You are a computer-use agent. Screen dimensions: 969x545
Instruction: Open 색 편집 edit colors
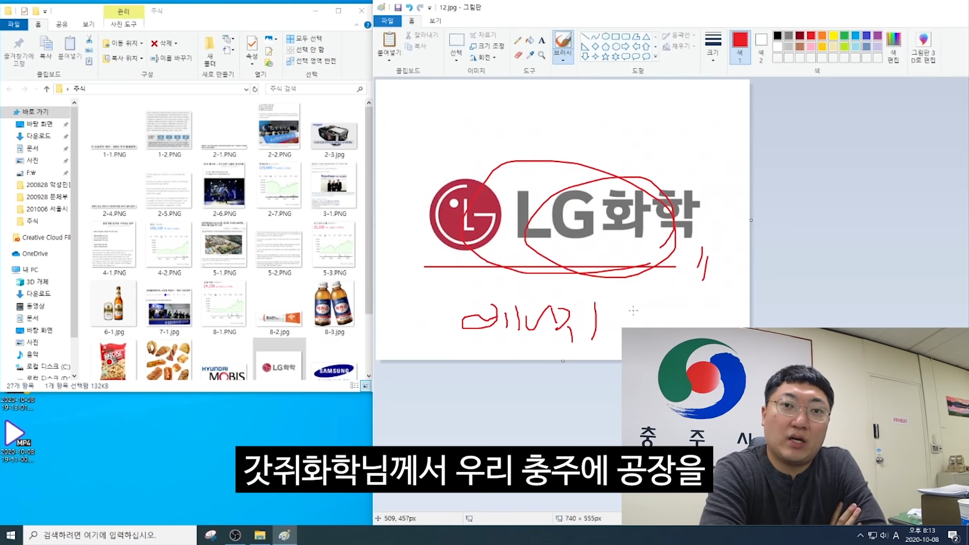point(893,47)
